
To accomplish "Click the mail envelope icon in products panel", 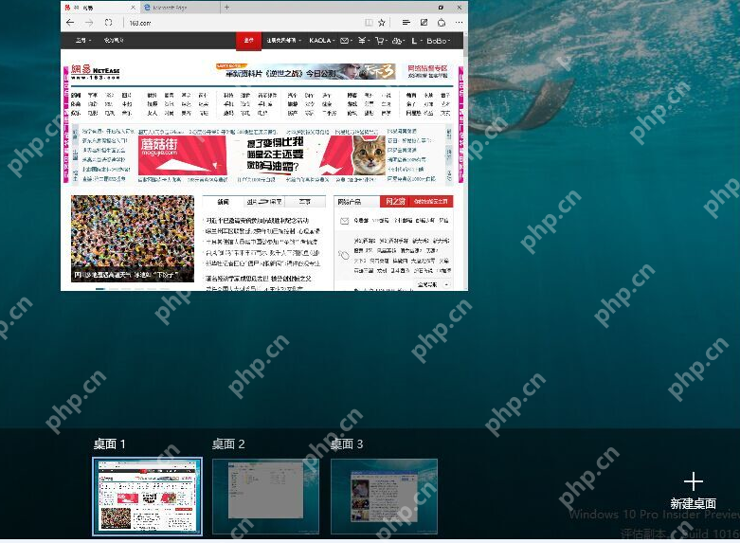I will pyautogui.click(x=345, y=221).
